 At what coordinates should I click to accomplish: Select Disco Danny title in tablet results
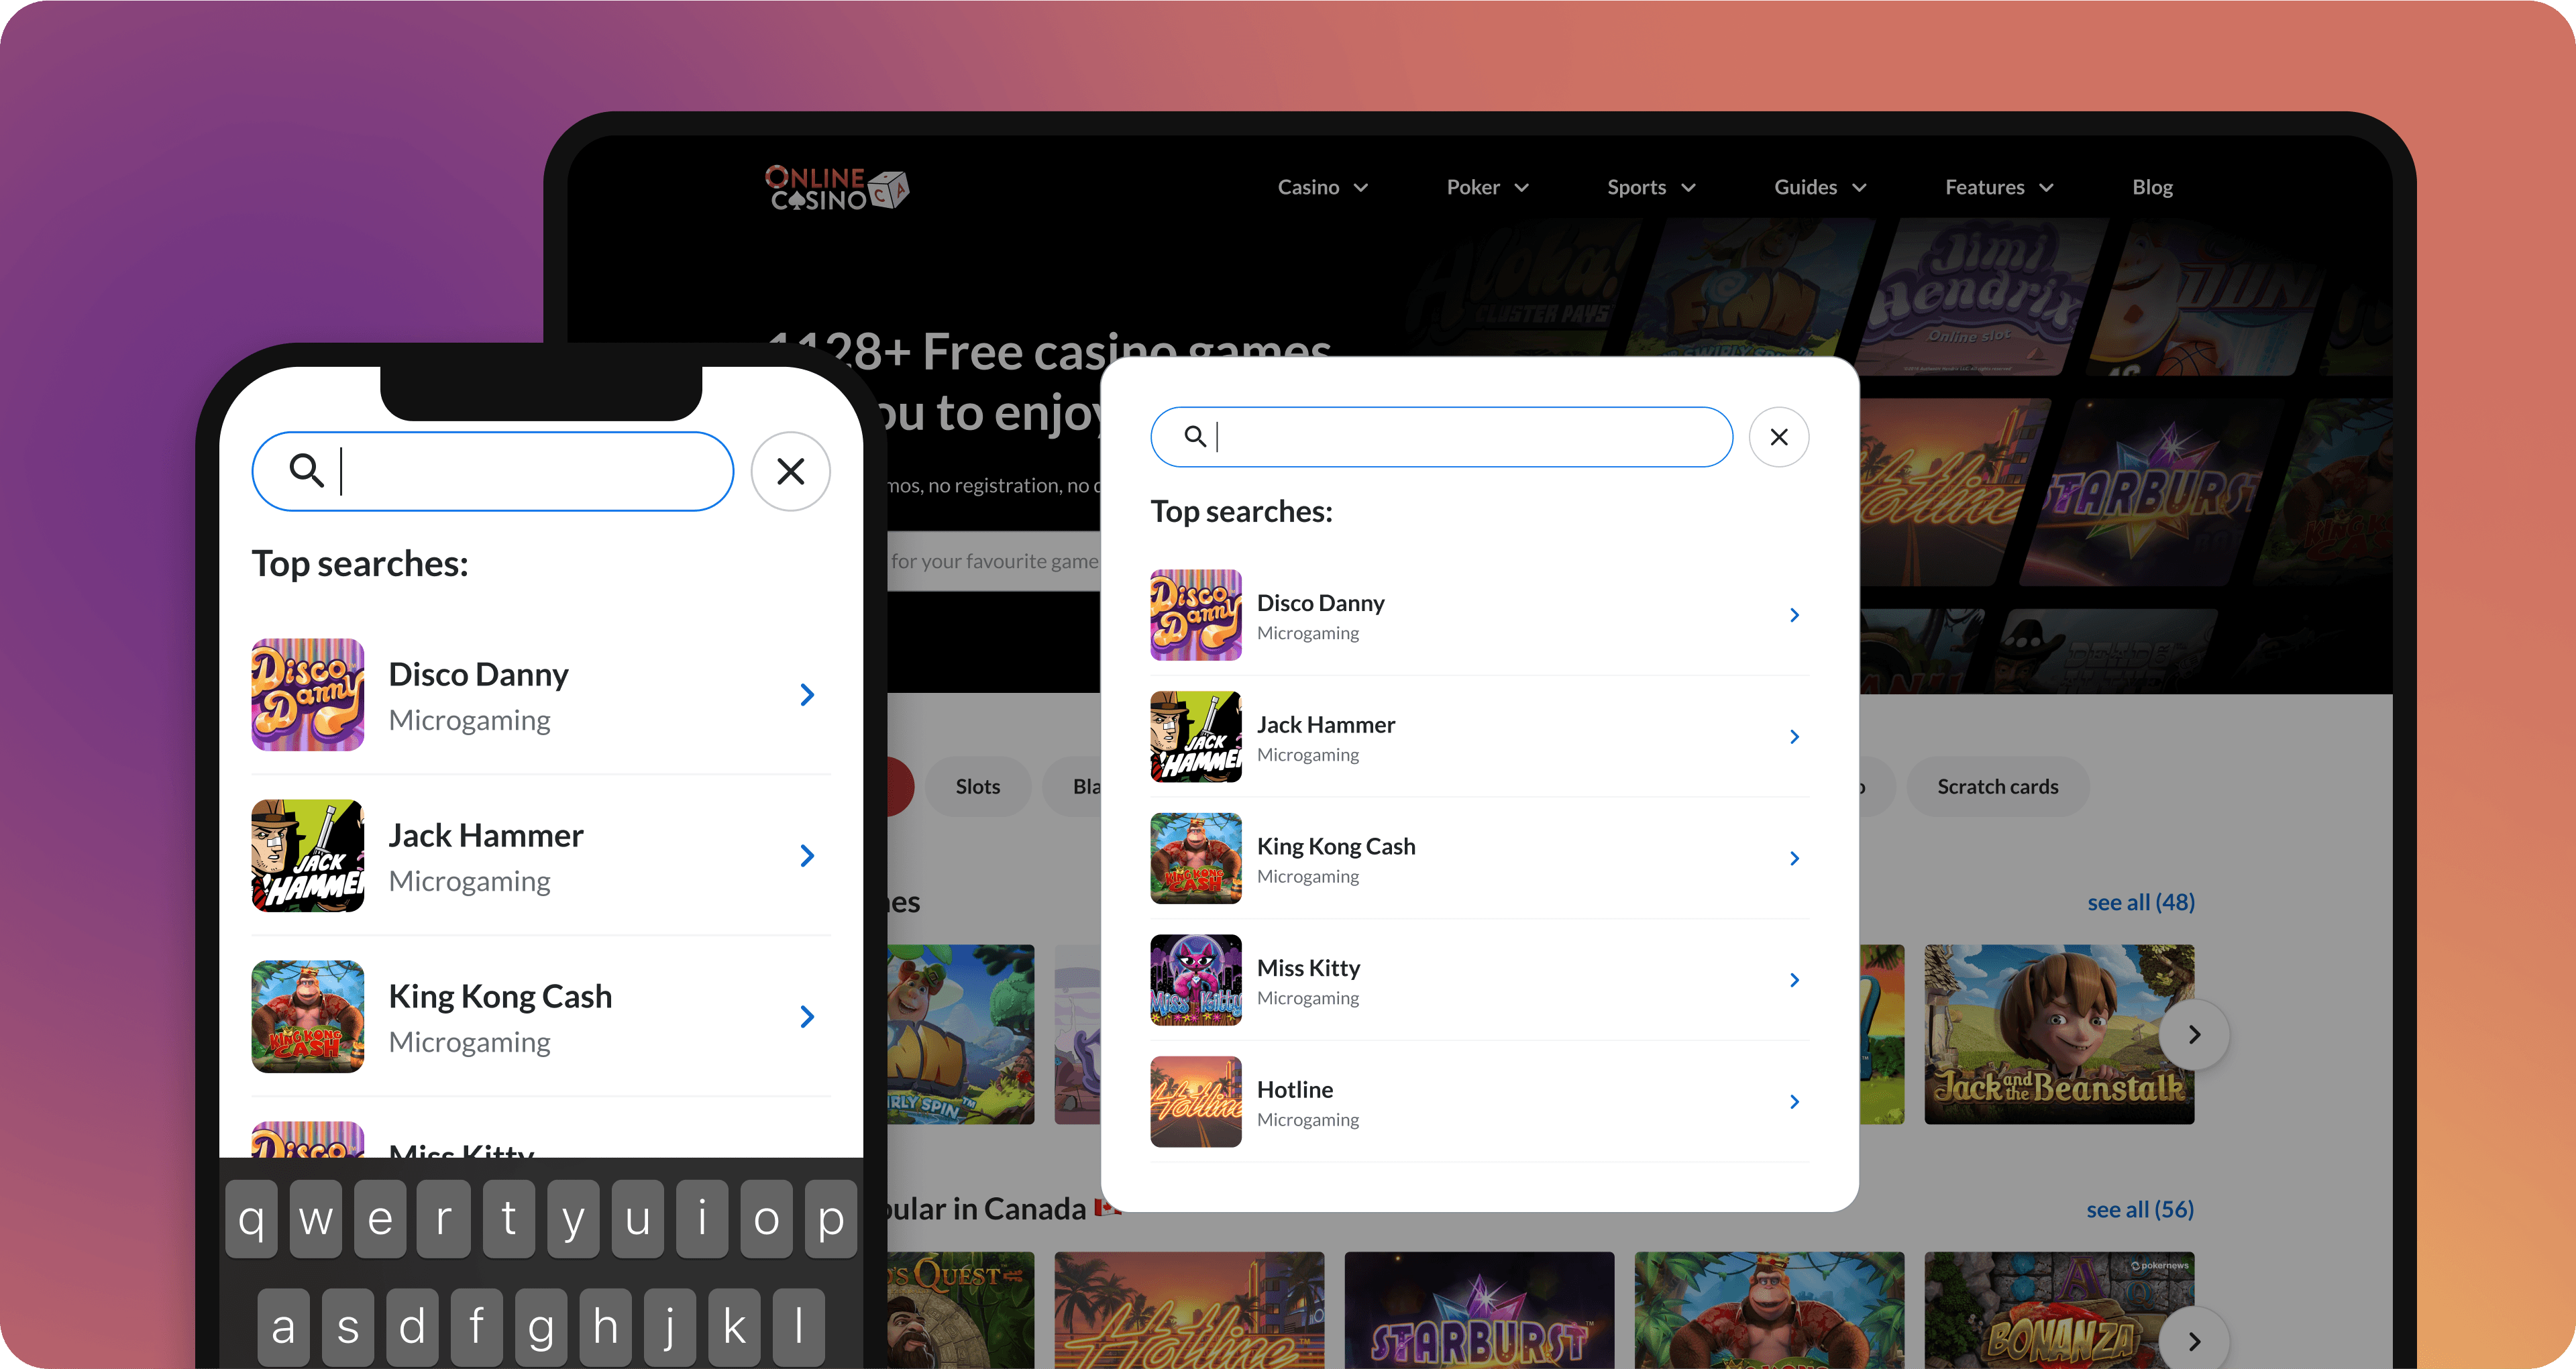click(1321, 603)
